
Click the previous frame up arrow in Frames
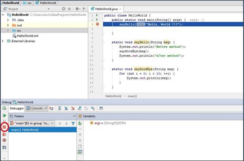tap(60, 123)
